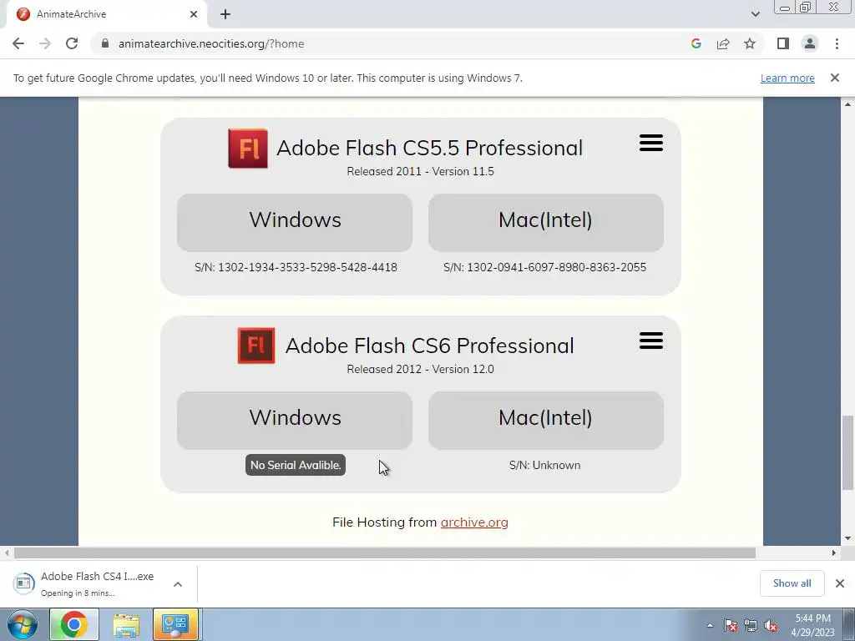Click vertical scrollbar up arrow

pyautogui.click(x=847, y=104)
